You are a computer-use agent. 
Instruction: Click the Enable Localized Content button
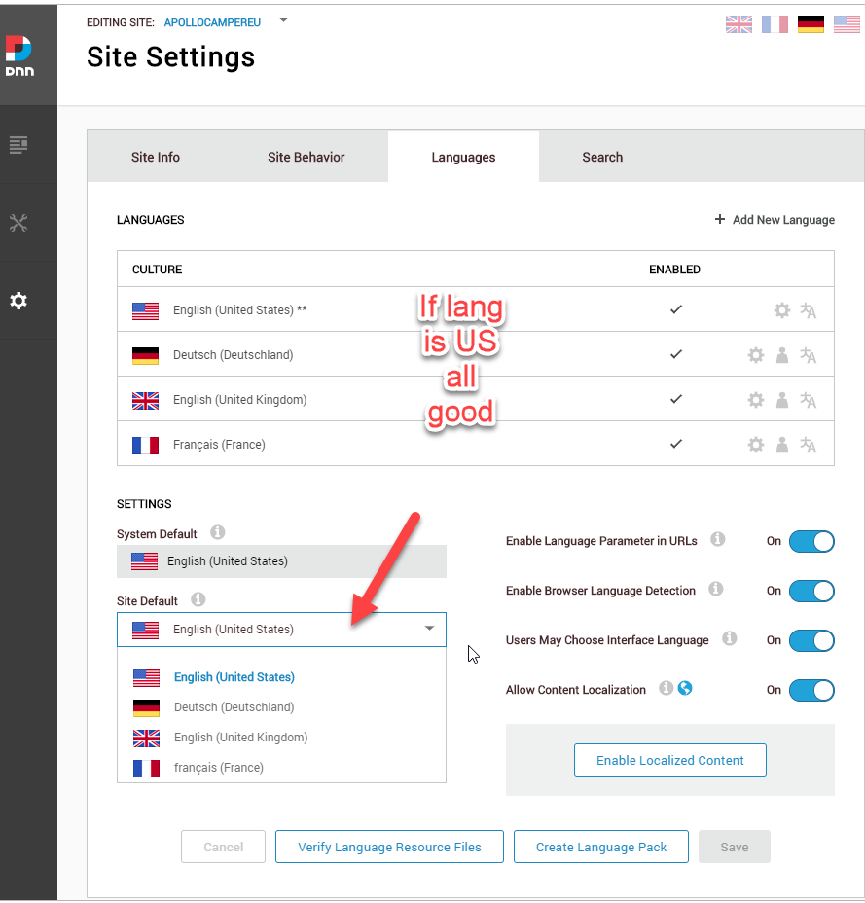pyautogui.click(x=669, y=760)
